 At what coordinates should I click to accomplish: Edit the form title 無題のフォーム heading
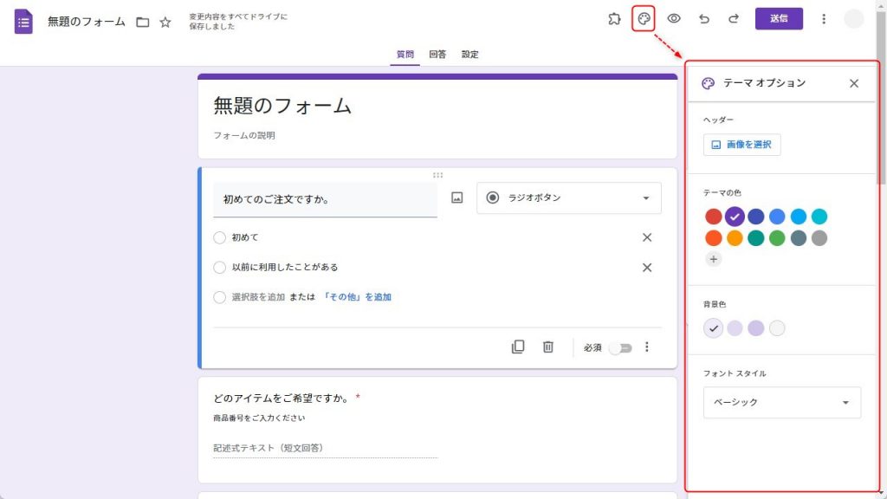pos(282,106)
